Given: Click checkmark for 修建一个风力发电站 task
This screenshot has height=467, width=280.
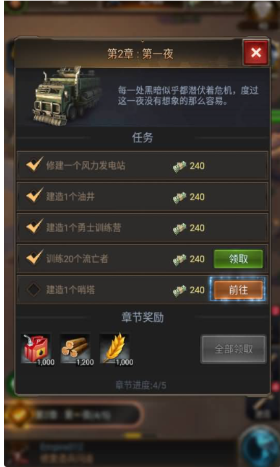Looking at the screenshot, I should tap(34, 164).
